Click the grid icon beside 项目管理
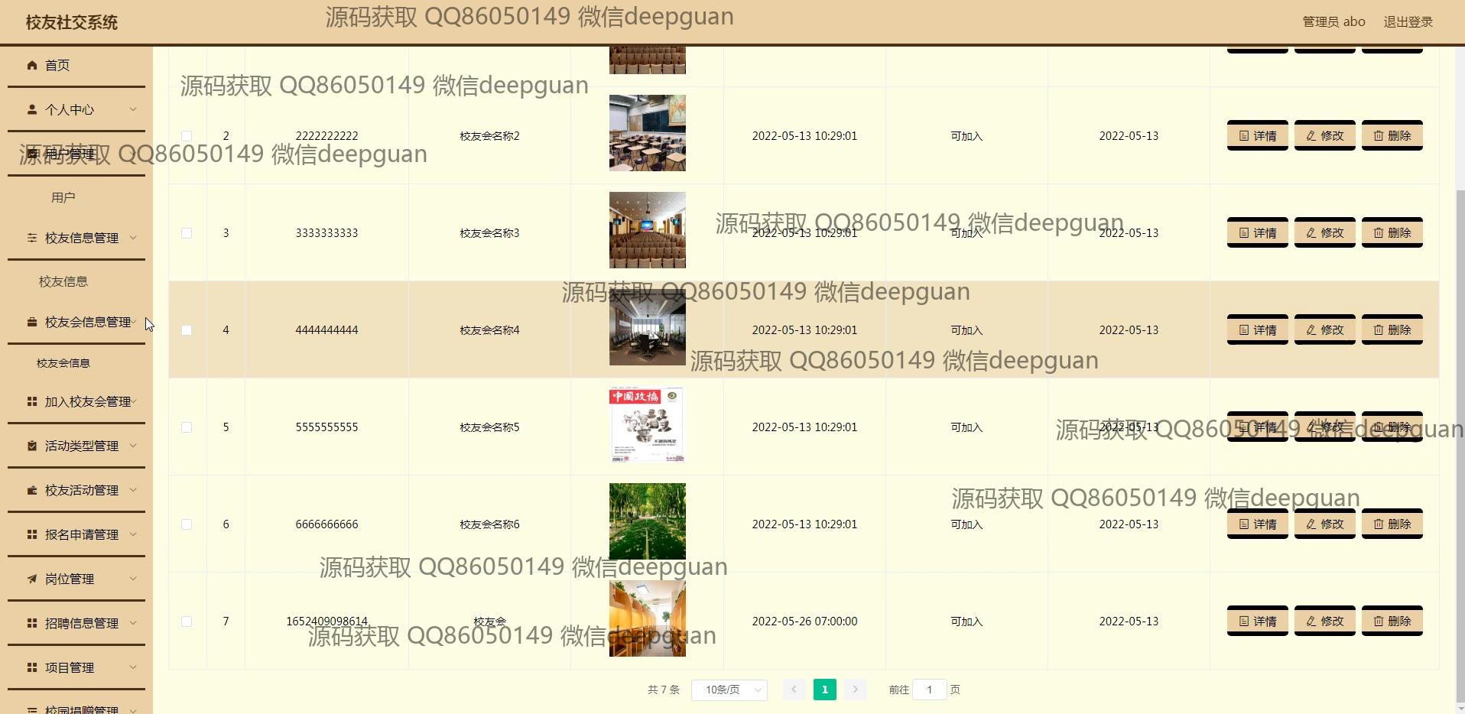The width and height of the screenshot is (1465, 714). pos(32,667)
